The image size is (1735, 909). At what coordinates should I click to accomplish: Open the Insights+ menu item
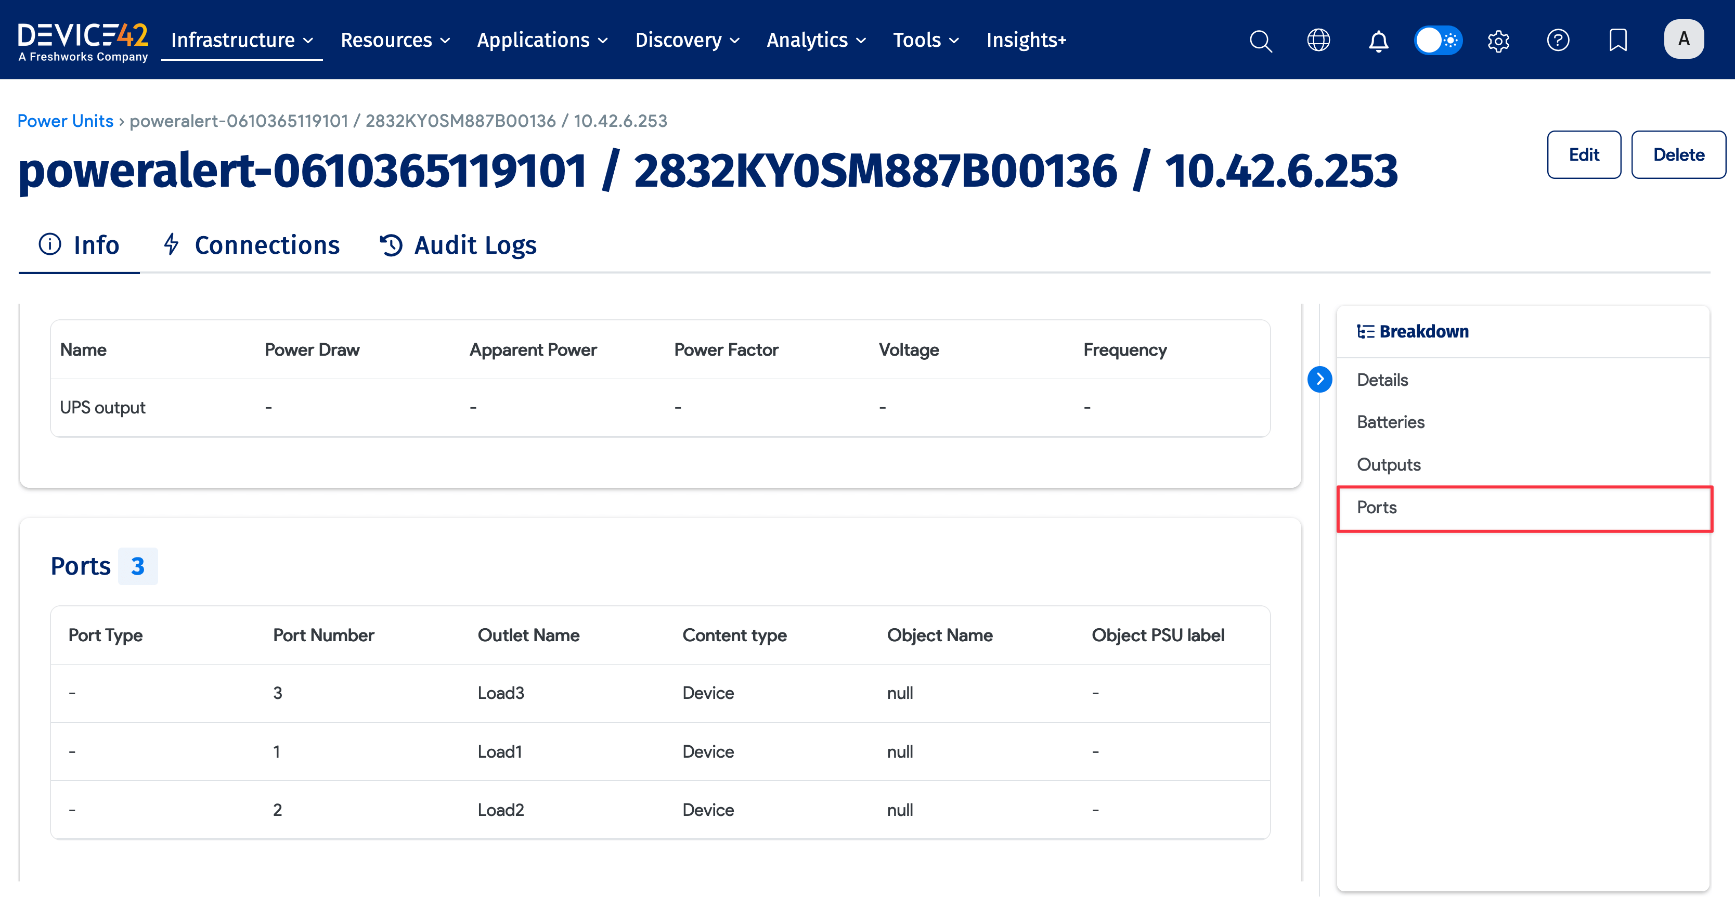click(1026, 41)
